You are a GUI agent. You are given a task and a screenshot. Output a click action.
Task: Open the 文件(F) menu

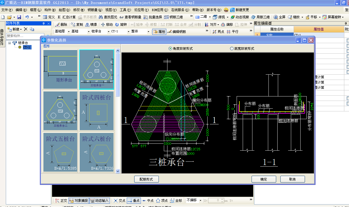click(7, 10)
